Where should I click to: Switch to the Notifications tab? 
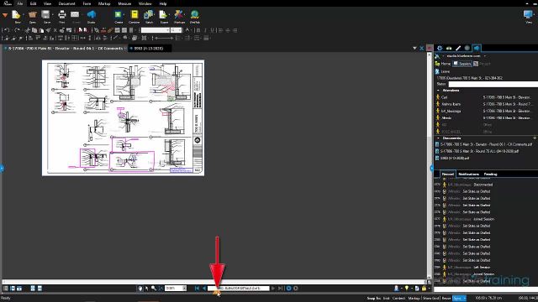[x=469, y=174]
